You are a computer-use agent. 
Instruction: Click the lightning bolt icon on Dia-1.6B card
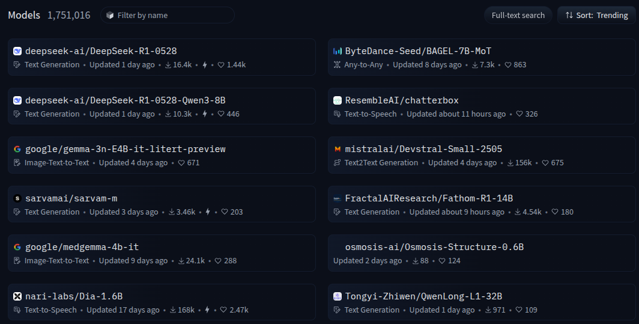[208, 310]
